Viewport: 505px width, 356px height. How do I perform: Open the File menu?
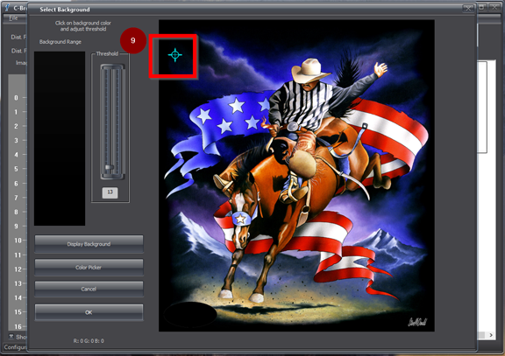[x=13, y=18]
